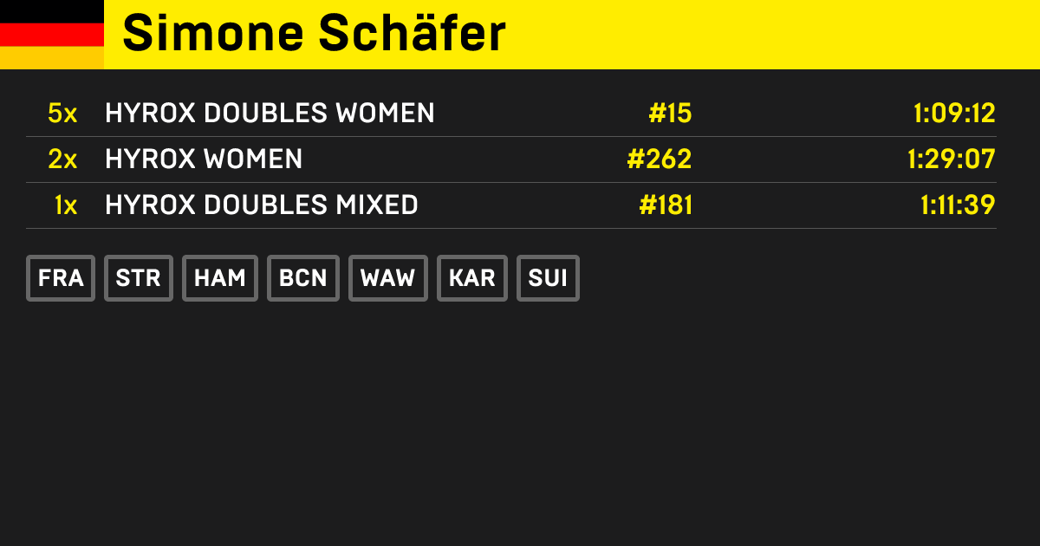This screenshot has height=546, width=1040.
Task: Click the 1:11:39 best time
Action: click(x=958, y=205)
